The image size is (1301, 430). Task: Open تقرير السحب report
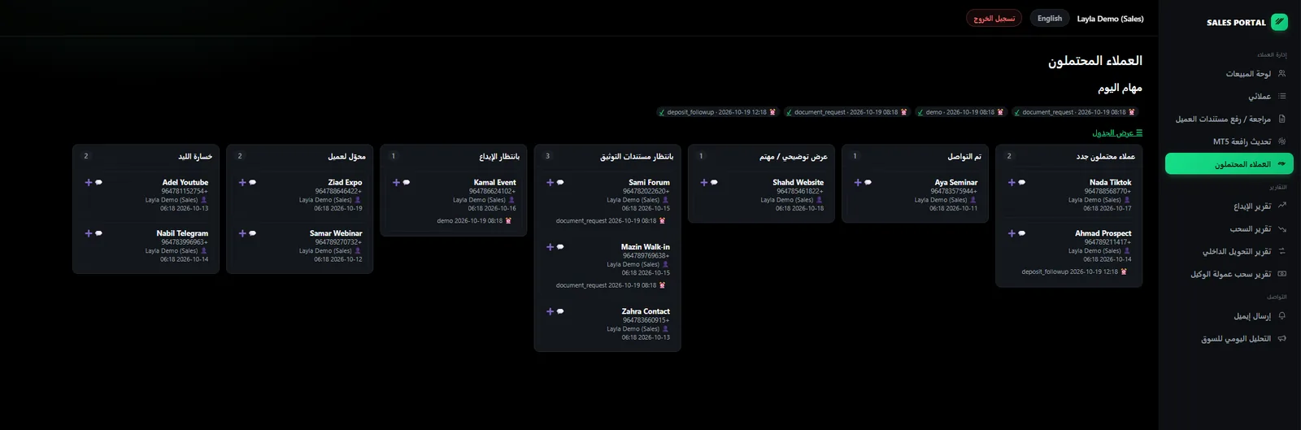1229,229
